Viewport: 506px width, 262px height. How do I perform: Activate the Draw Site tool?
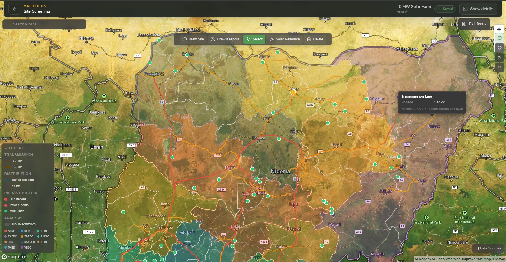click(x=193, y=39)
